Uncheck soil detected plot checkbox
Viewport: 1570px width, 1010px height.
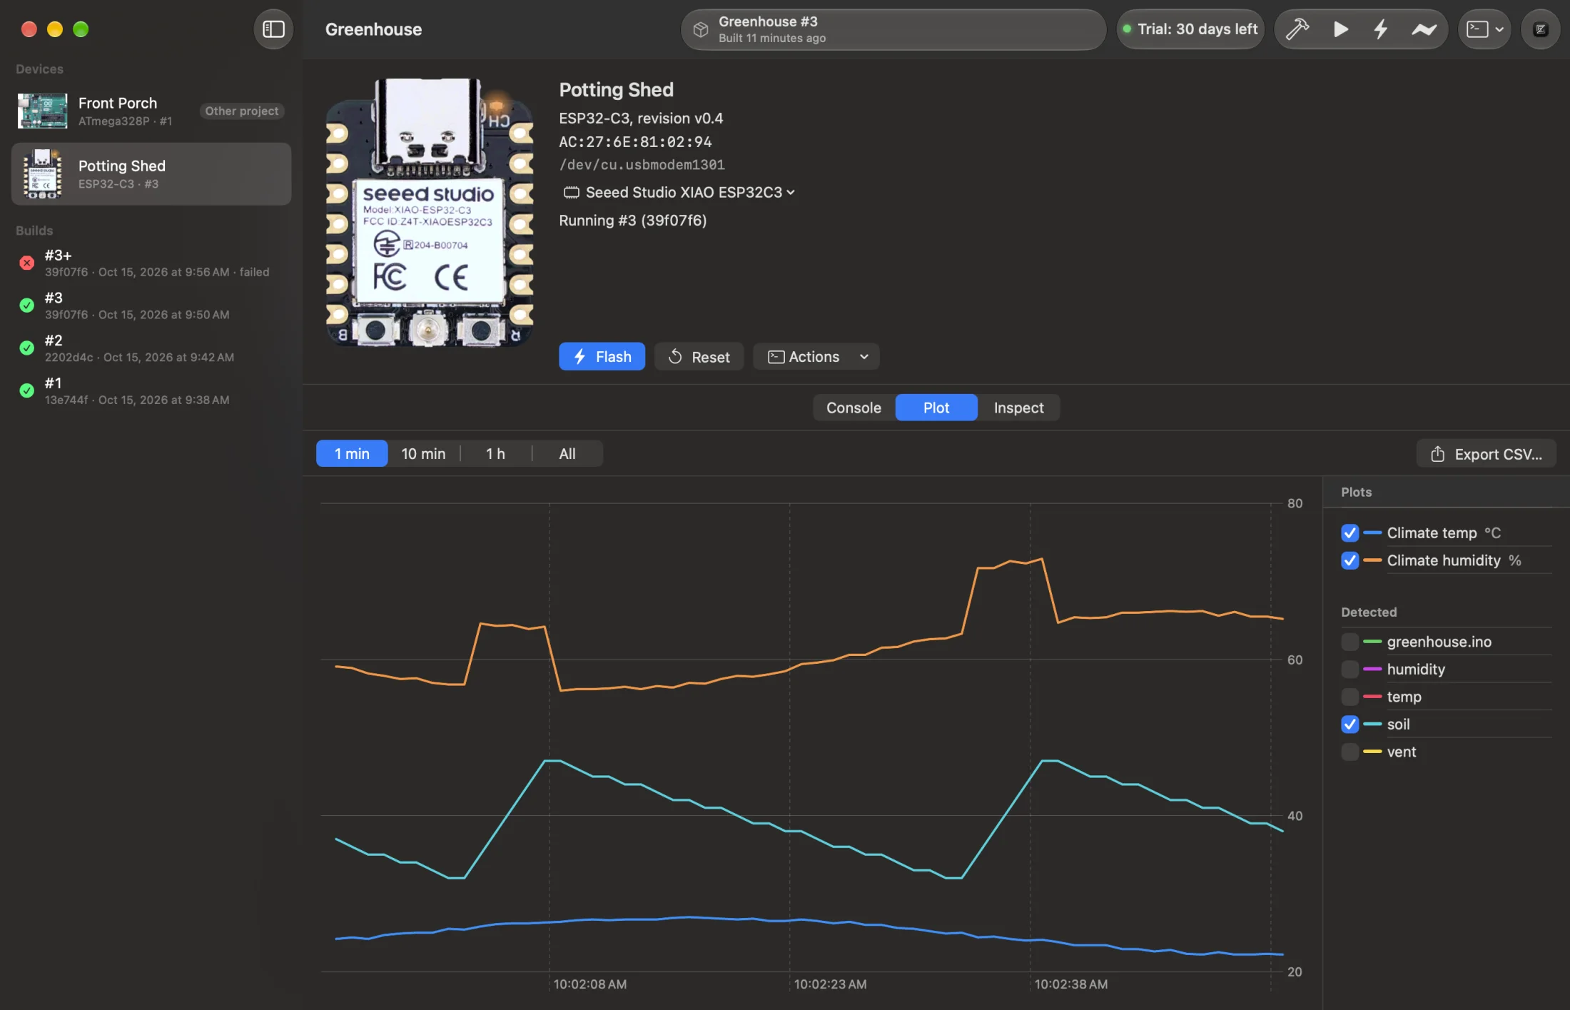click(1349, 724)
